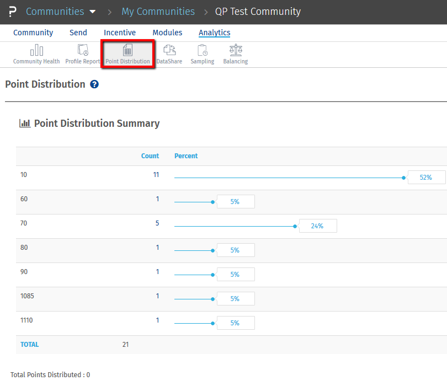Navigate to My Communities breadcrumb link
Viewport: 447px width, 386px height.
point(158,12)
